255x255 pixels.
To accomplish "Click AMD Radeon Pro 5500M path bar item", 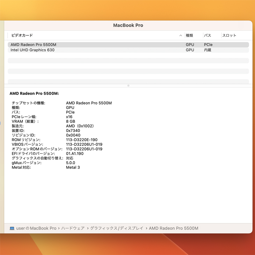I will pos(173,228).
